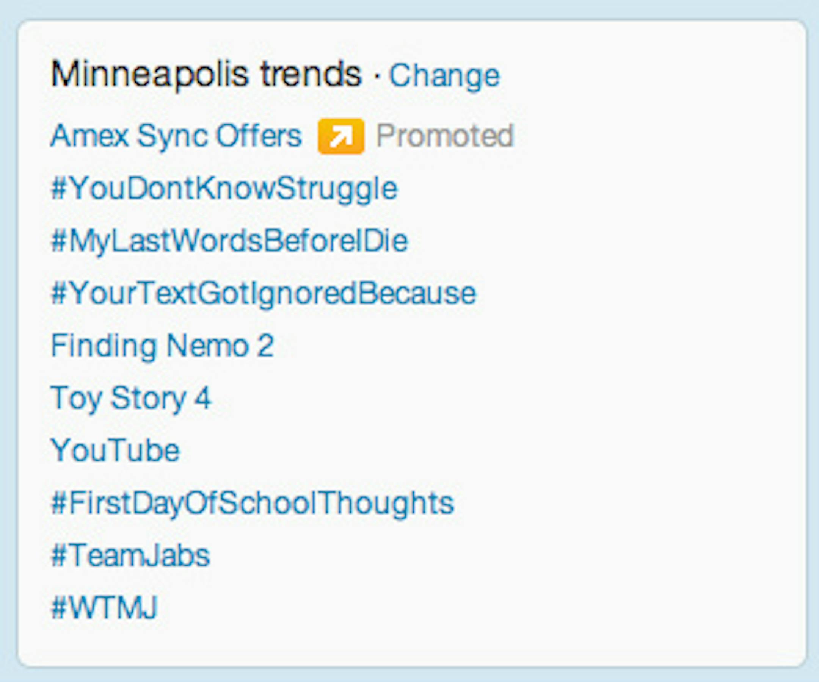The image size is (819, 682).
Task: Open the #TeamJabs hashtag trend
Action: pyautogui.click(x=131, y=555)
